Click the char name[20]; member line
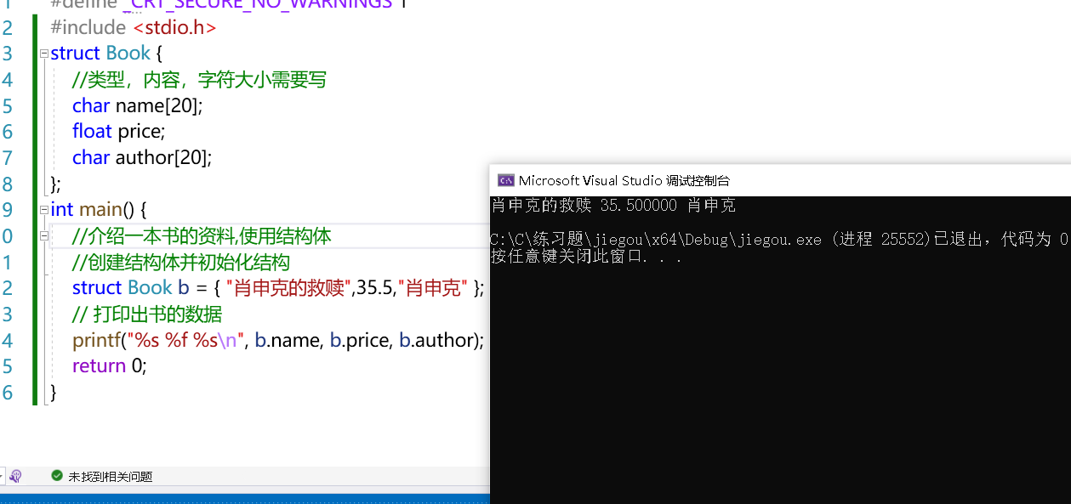This screenshot has width=1071, height=504. pos(138,106)
